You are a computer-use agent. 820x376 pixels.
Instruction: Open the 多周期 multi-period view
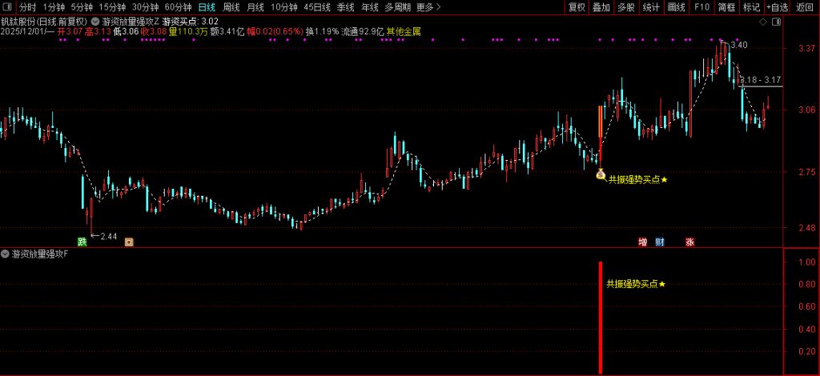[397, 7]
